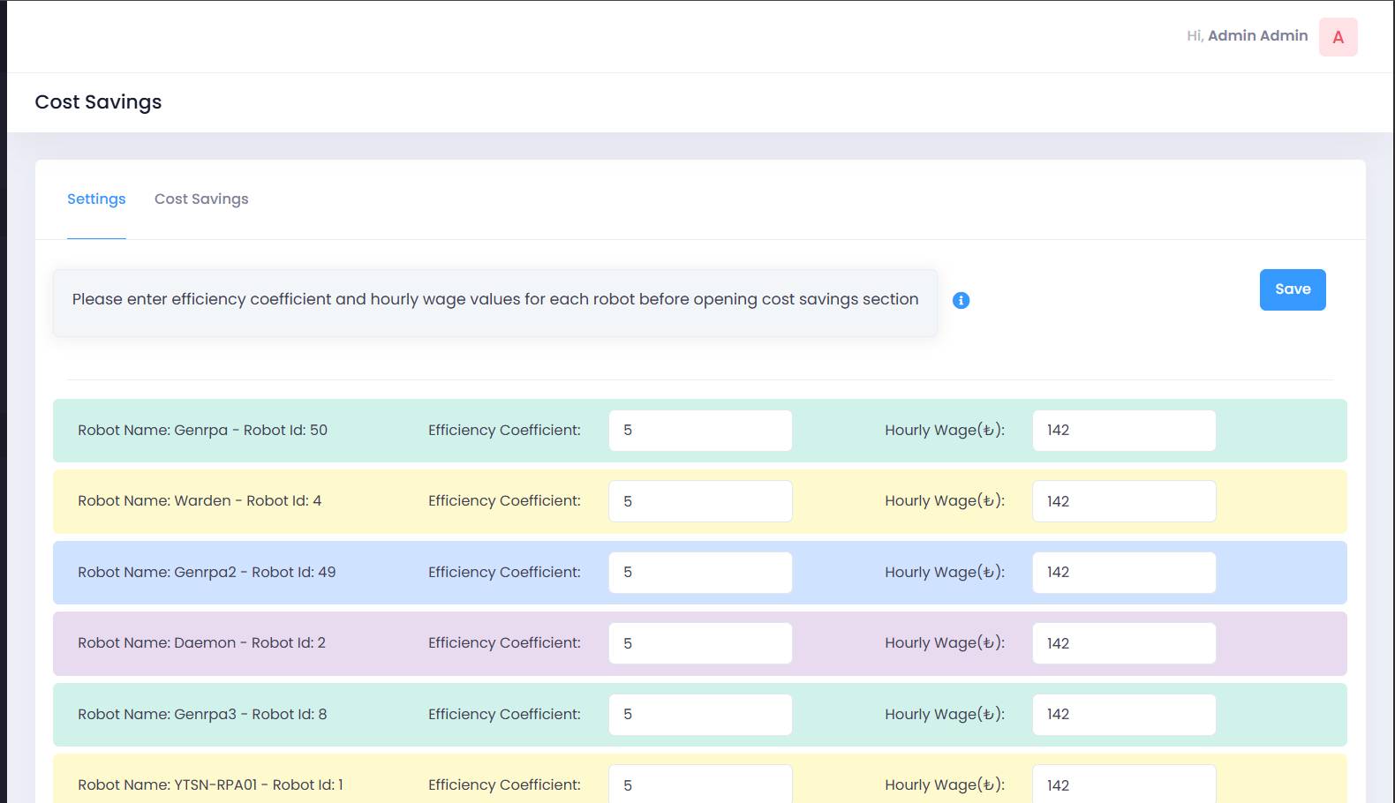Focus Hourly Wage field for Genrpa3
This screenshot has width=1395, height=803.
pos(1124,715)
